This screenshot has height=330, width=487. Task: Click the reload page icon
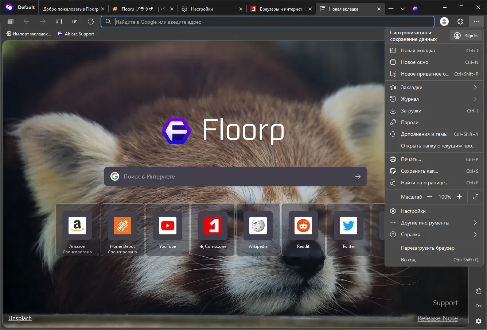[x=91, y=22]
